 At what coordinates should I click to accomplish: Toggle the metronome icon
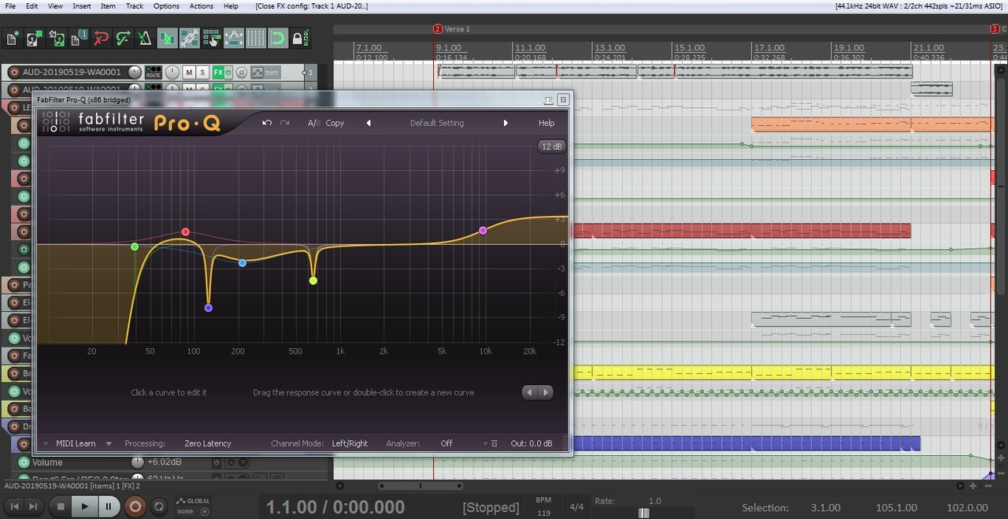pyautogui.click(x=145, y=38)
